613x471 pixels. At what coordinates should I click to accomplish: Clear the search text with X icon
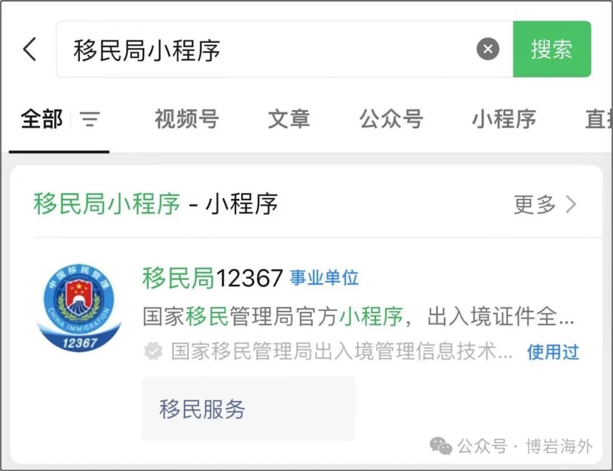[488, 49]
